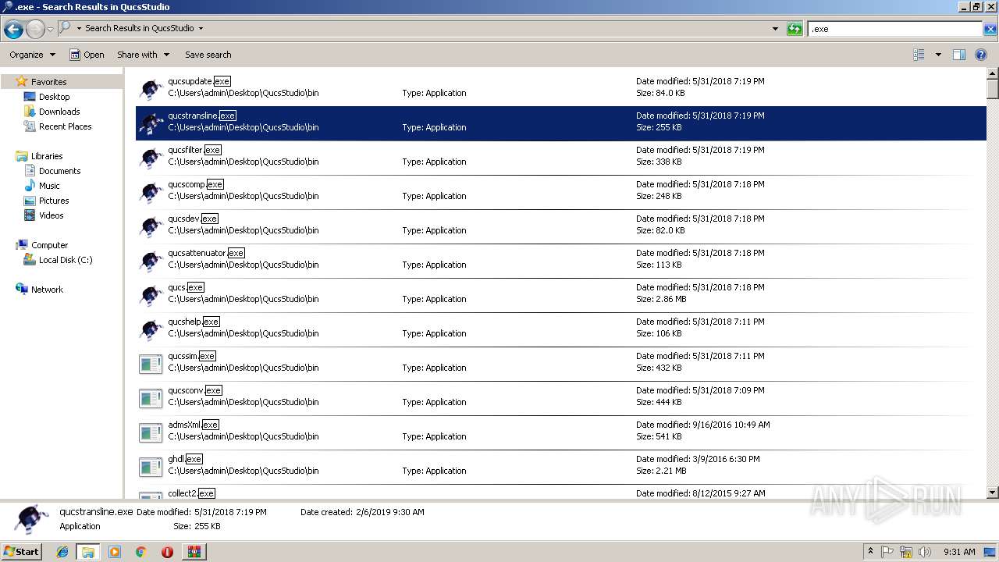
Task: Clear the search box with X
Action: coord(990,29)
